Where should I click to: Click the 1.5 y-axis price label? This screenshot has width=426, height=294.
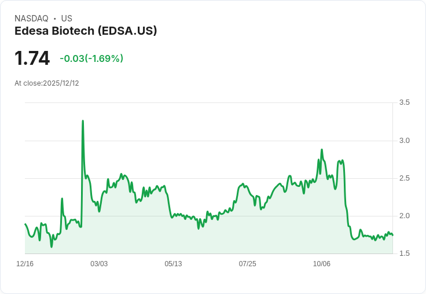[x=405, y=253]
